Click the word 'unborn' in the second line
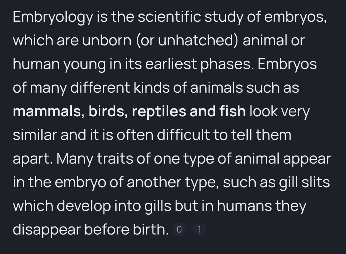This screenshot has height=254, width=346. click(107, 41)
